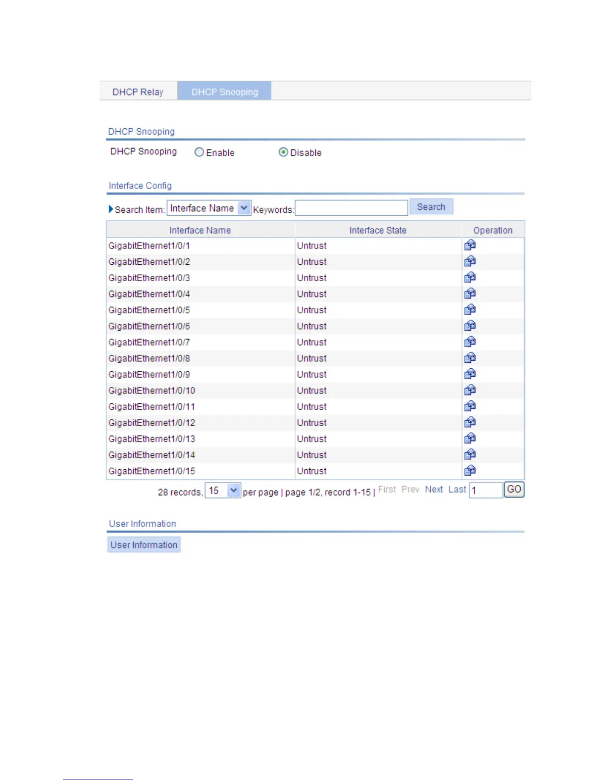Viewport: 606px width, 784px height.
Task: Click the Search button
Action: [431, 207]
